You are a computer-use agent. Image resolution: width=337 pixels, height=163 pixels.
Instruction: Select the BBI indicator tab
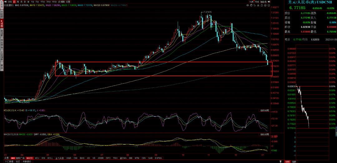[x=131, y=158]
